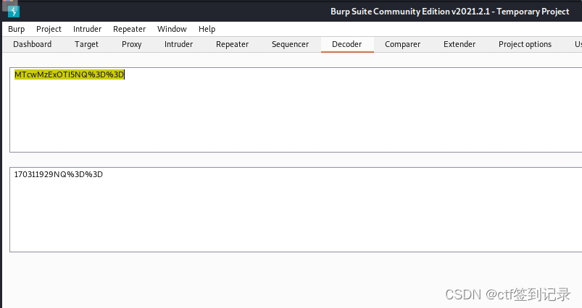Open the Project menu

[49, 29]
